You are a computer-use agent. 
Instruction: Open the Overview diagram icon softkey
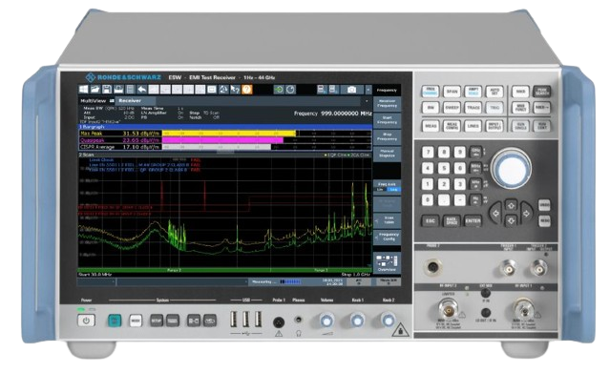(387, 262)
